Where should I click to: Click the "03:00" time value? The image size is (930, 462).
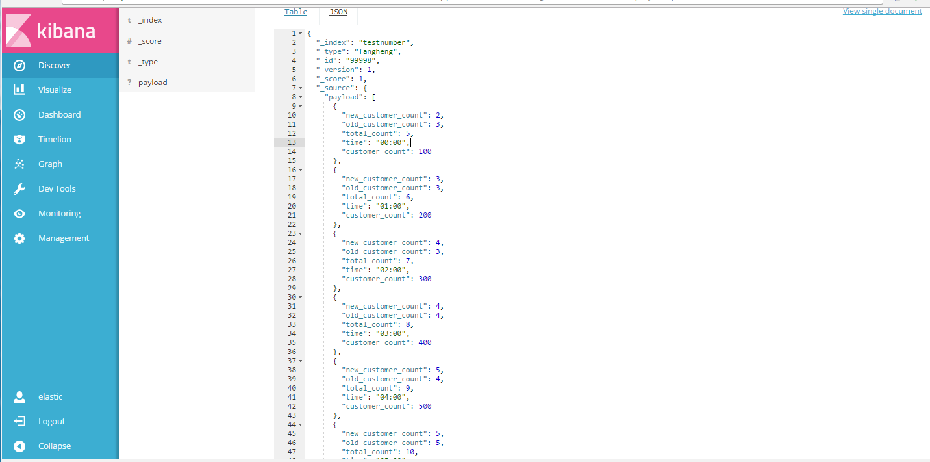391,333
